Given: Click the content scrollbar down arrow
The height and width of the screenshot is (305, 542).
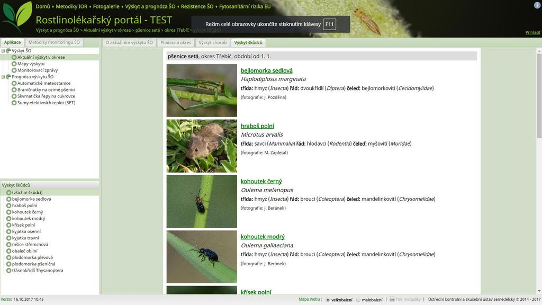Looking at the screenshot, I should (x=539, y=292).
